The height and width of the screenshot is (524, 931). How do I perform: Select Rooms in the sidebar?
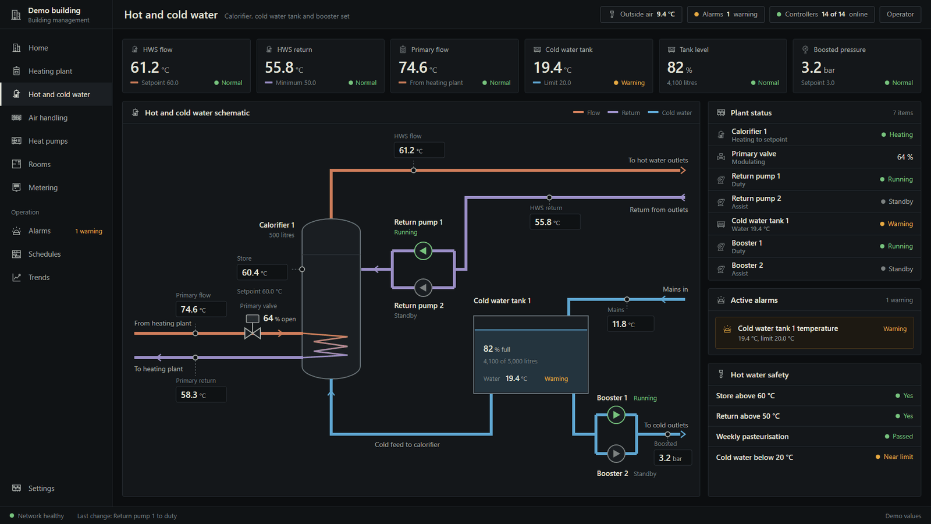tap(56, 164)
